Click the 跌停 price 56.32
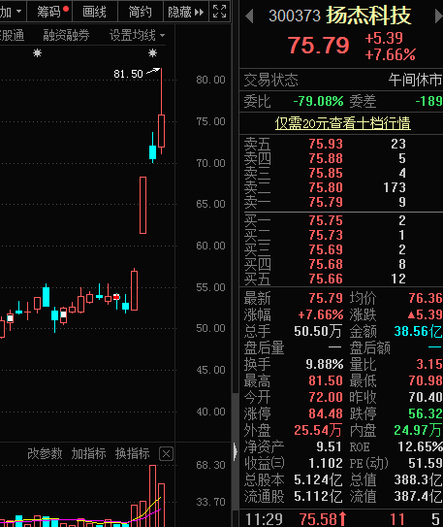Viewport: 443px width, 527px height. click(x=426, y=413)
